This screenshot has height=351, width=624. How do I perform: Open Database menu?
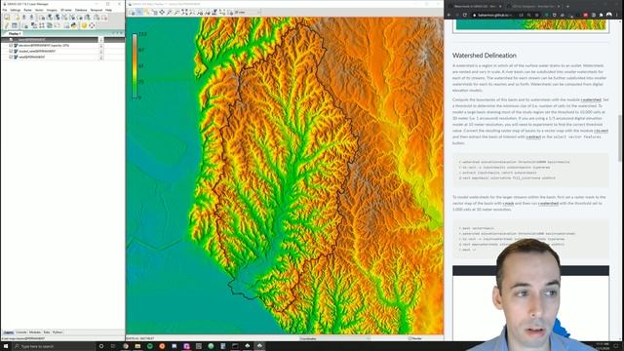pos(81,10)
